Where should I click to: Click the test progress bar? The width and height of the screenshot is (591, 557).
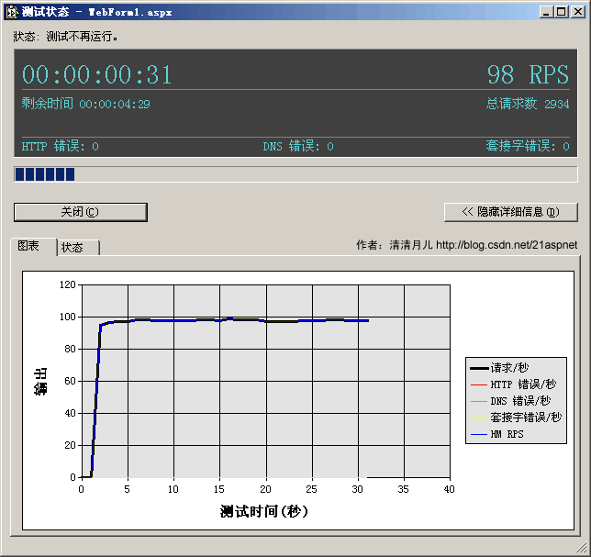pyautogui.click(x=295, y=174)
